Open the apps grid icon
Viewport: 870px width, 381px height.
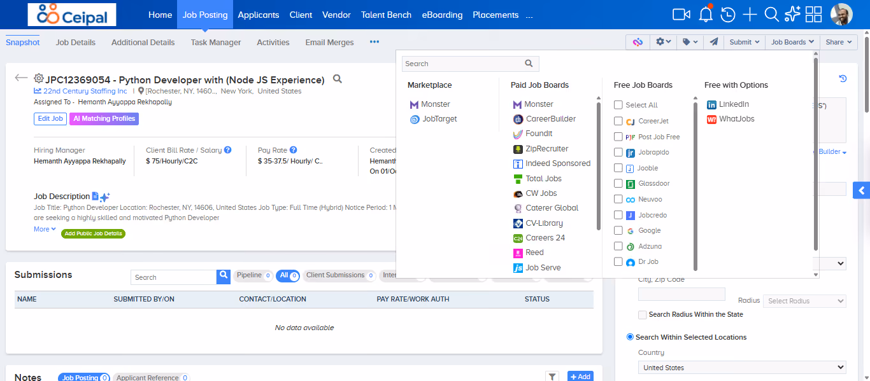tap(813, 14)
